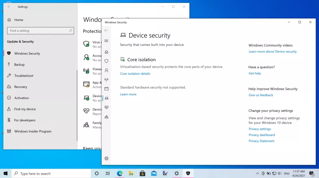Open Core isolation details link
The image size is (319, 178).
click(x=135, y=73)
